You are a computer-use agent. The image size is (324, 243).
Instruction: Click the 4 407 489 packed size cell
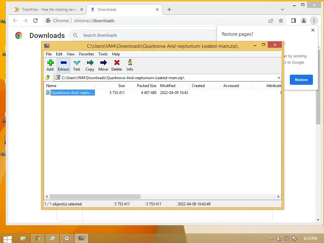(149, 93)
